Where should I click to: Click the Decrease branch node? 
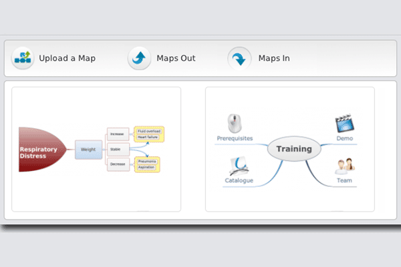(118, 164)
